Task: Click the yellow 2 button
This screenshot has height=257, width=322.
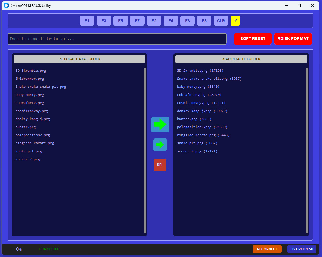Action: pos(235,21)
